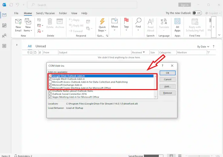This screenshot has height=157, width=223.
Task: Click the Outlook app icon in title bar
Action: [x=4, y=5]
